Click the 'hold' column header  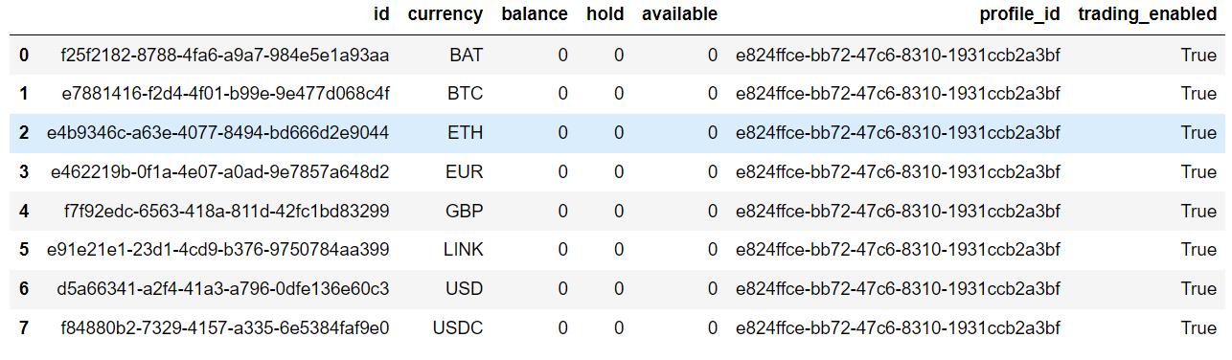coord(605,14)
